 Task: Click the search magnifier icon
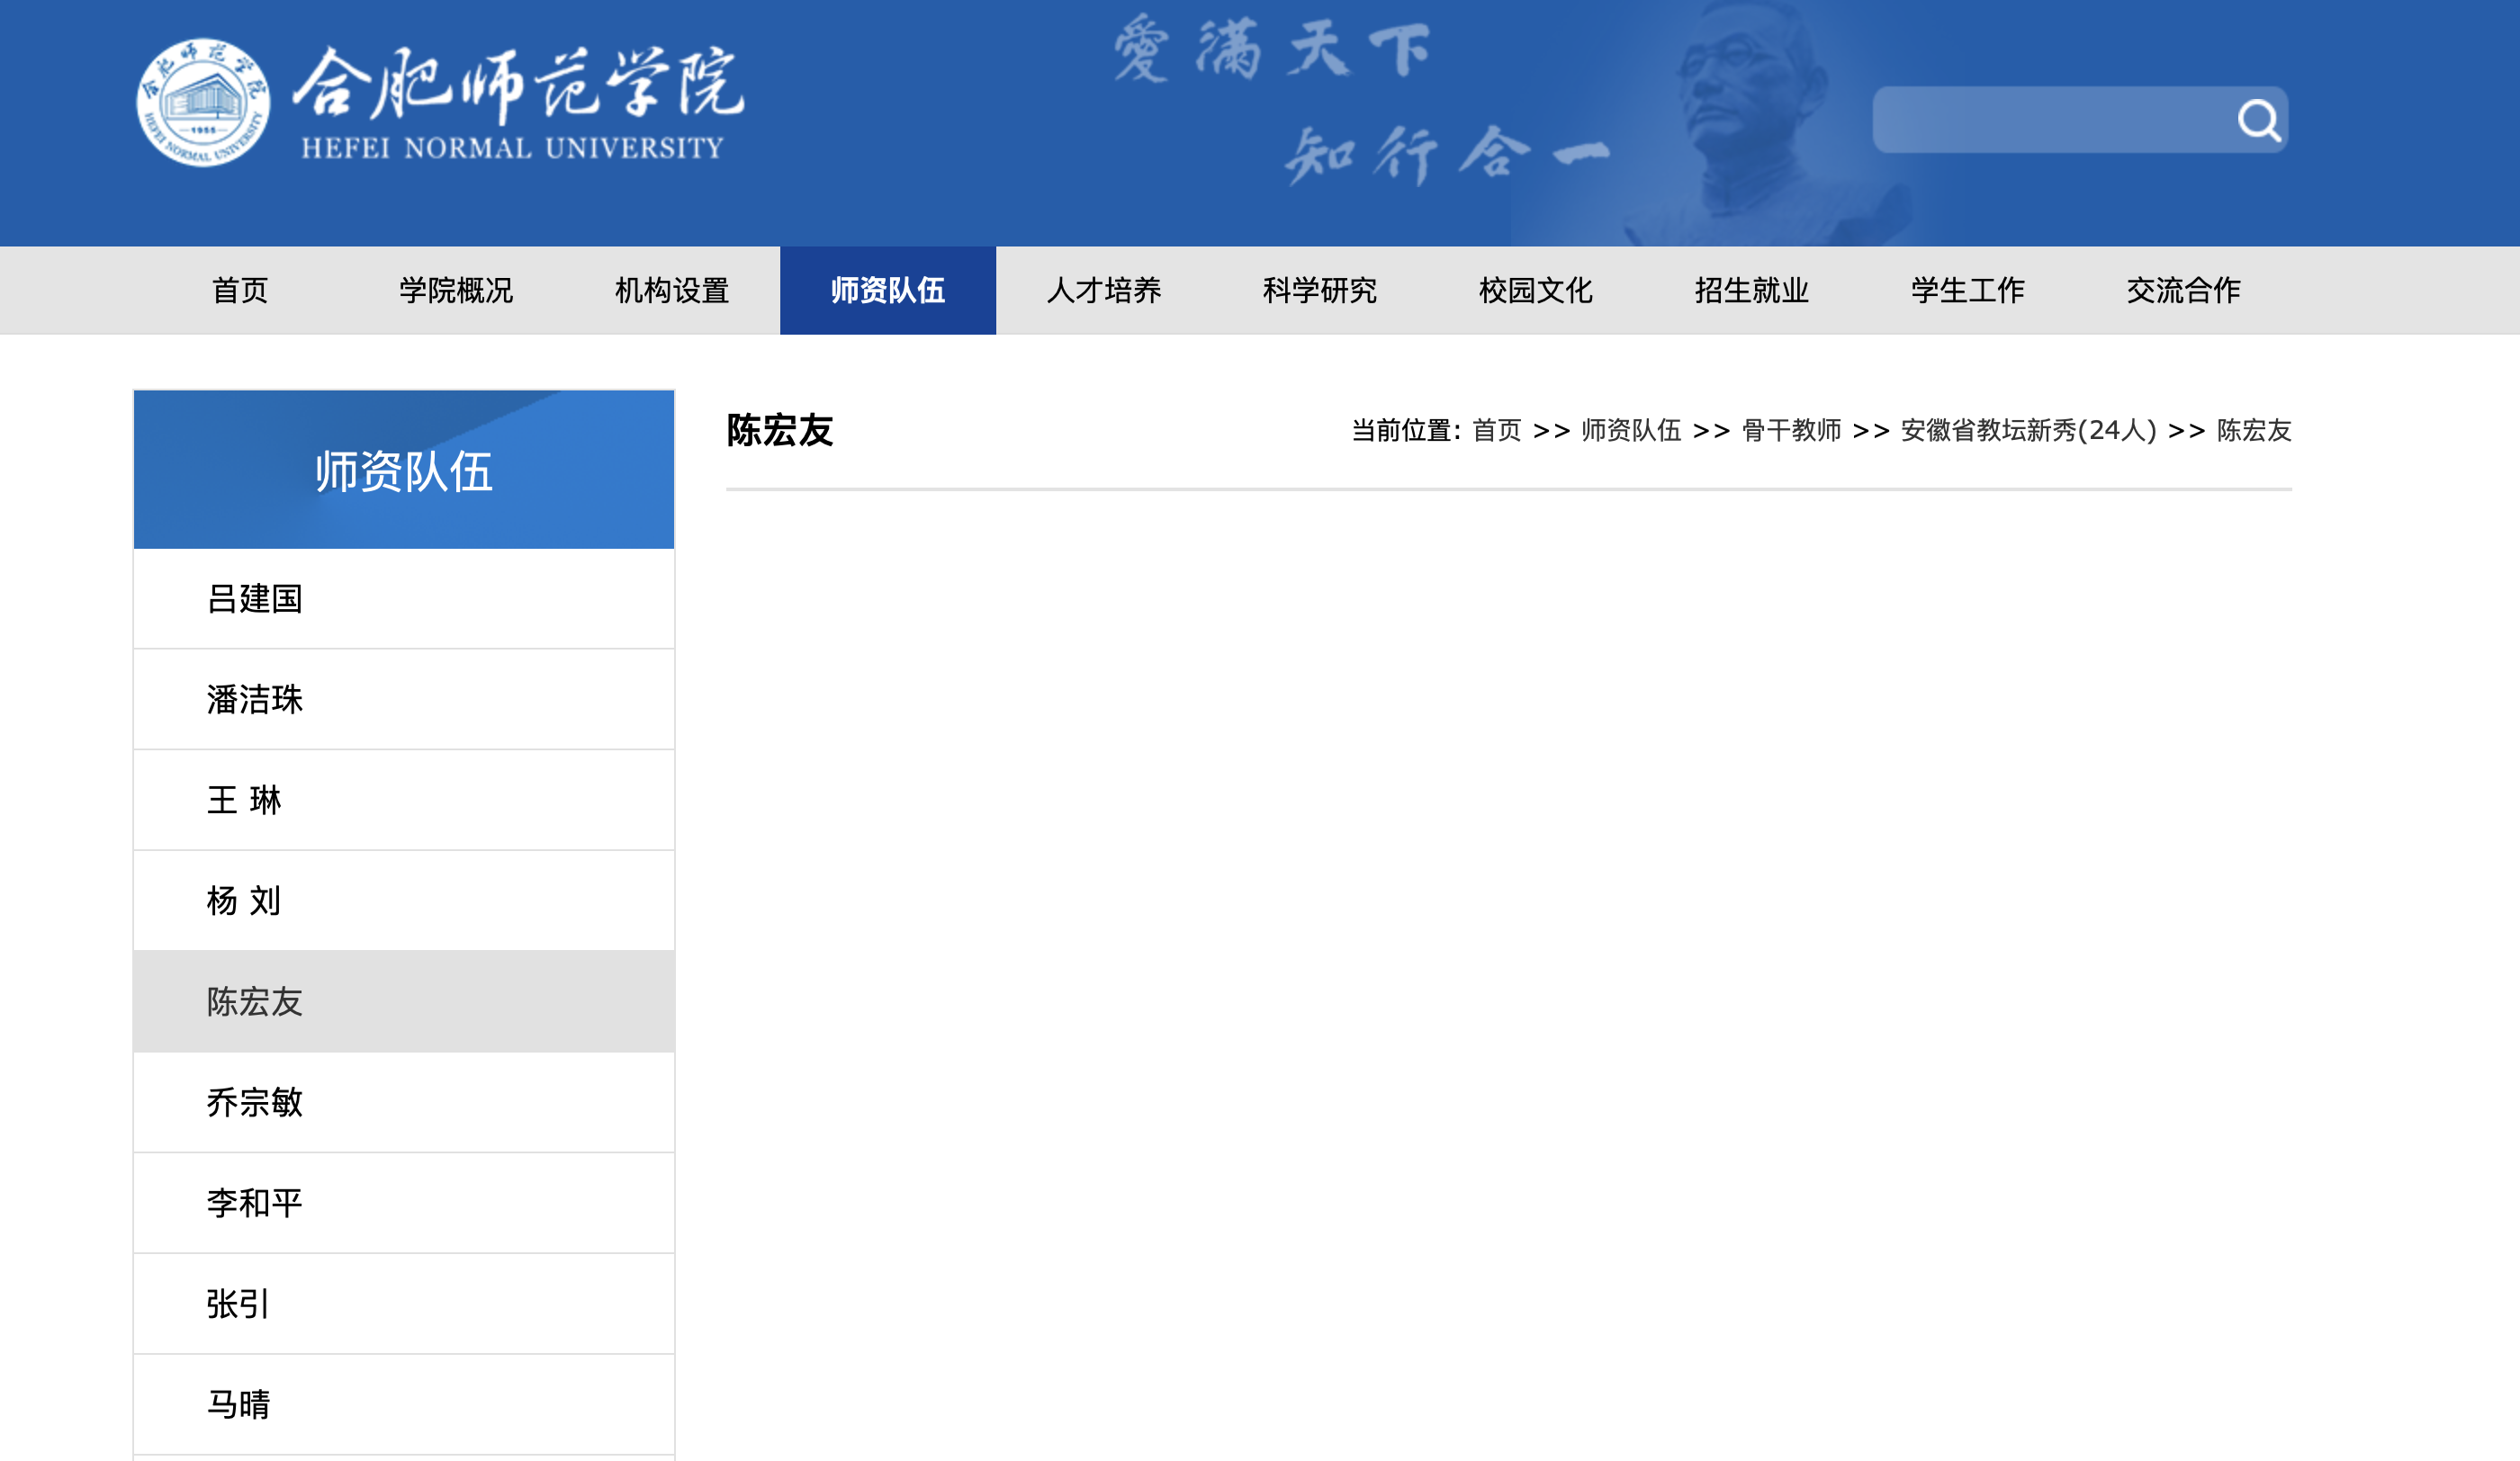(2258, 120)
